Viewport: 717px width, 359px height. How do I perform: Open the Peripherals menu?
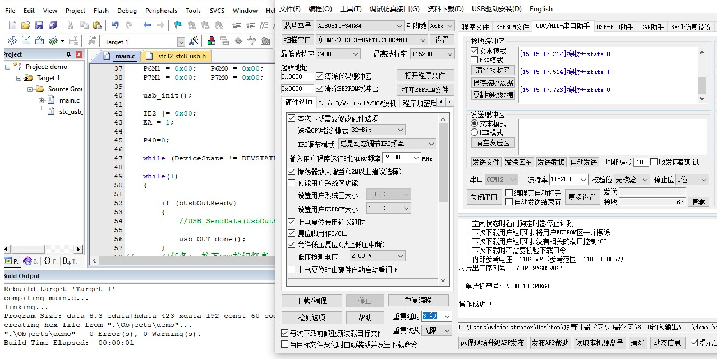[161, 10]
